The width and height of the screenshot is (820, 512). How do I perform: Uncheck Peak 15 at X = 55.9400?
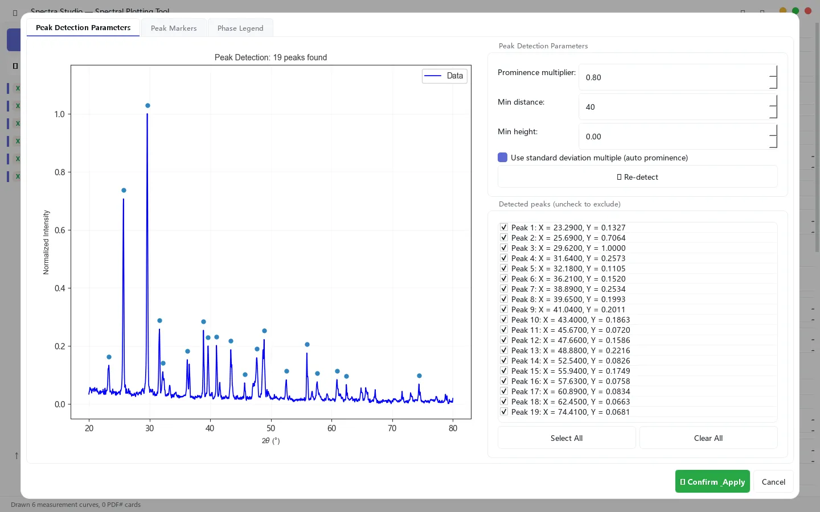(x=504, y=370)
